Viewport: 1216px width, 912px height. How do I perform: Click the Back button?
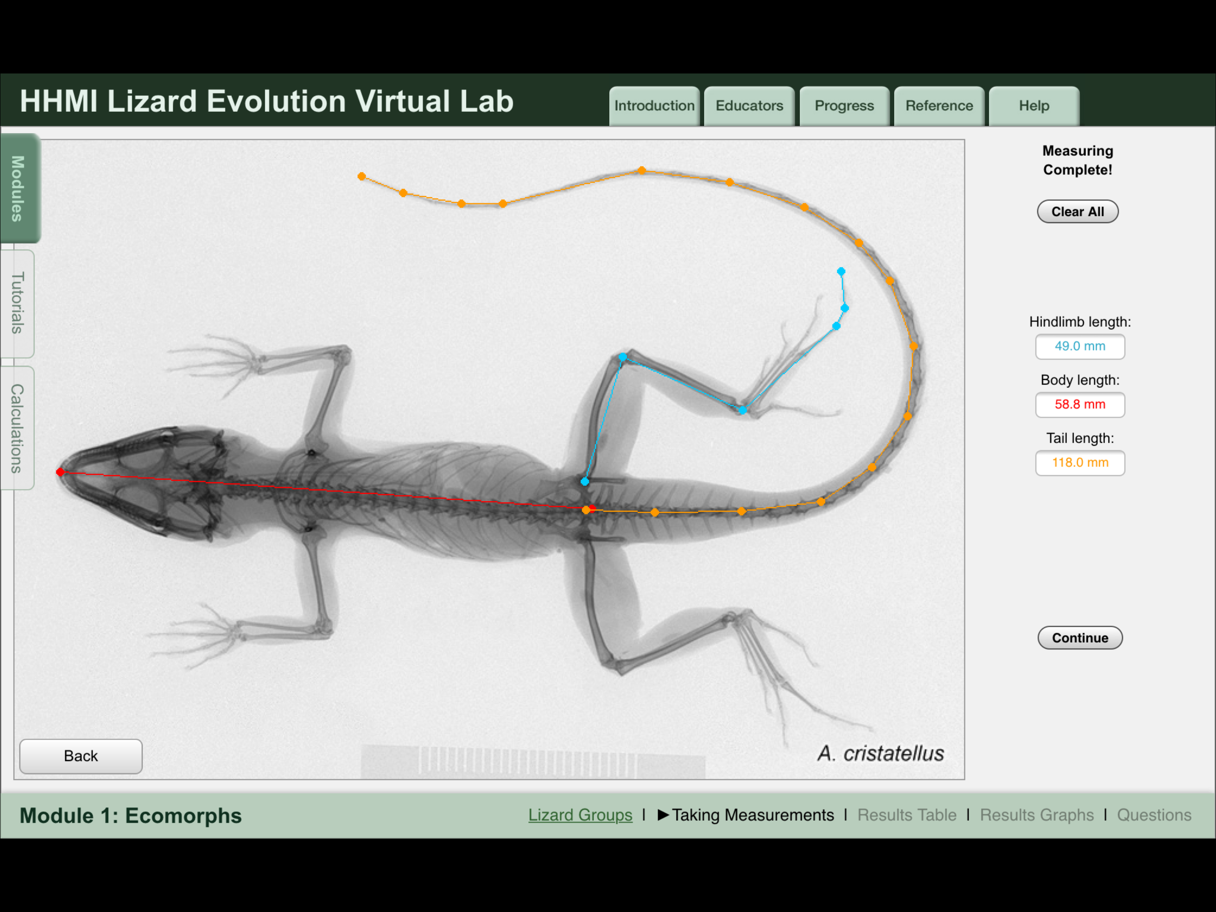tap(81, 756)
